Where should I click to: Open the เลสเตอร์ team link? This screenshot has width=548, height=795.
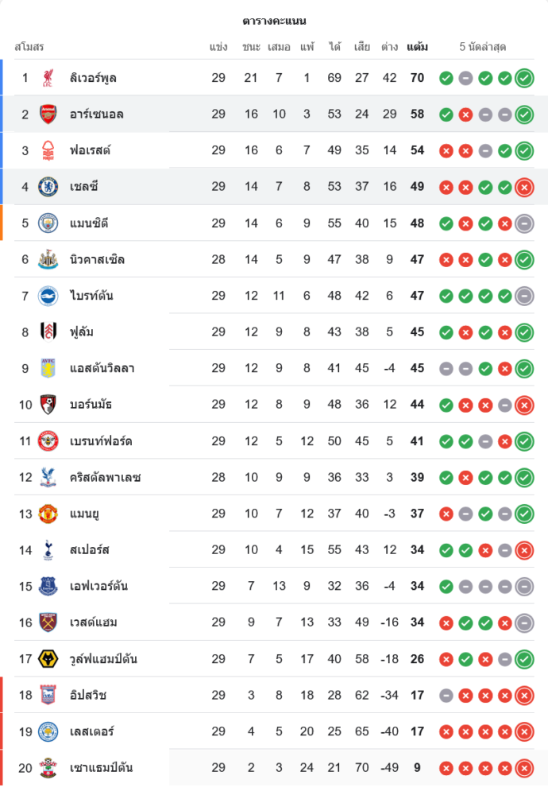(x=94, y=731)
